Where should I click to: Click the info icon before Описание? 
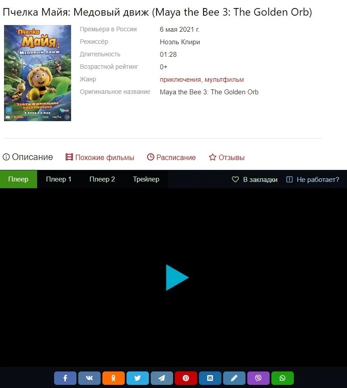click(6, 157)
